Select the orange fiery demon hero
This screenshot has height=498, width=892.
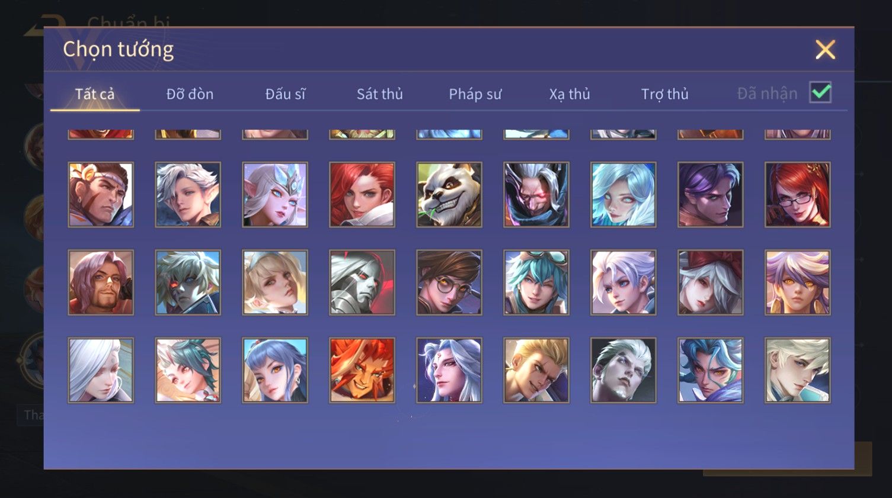click(362, 370)
